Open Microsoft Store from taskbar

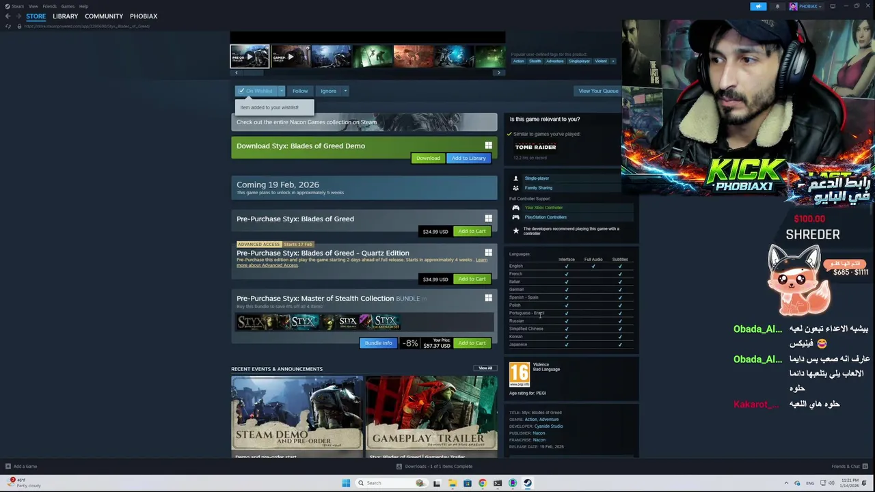[468, 483]
